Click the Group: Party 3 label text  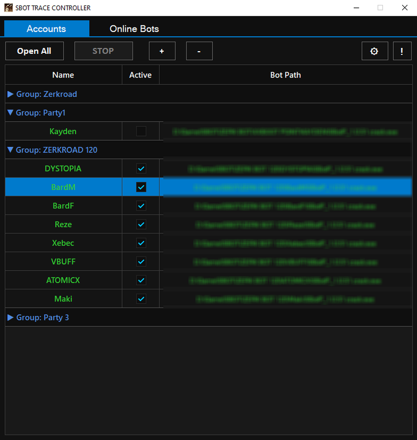43,317
